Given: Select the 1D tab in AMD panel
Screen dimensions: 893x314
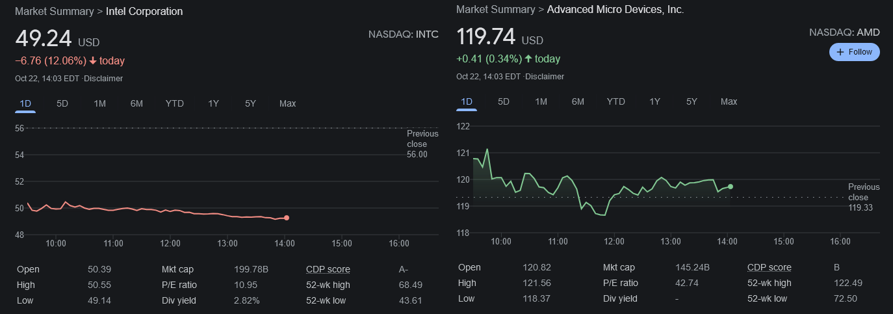Looking at the screenshot, I should point(467,101).
